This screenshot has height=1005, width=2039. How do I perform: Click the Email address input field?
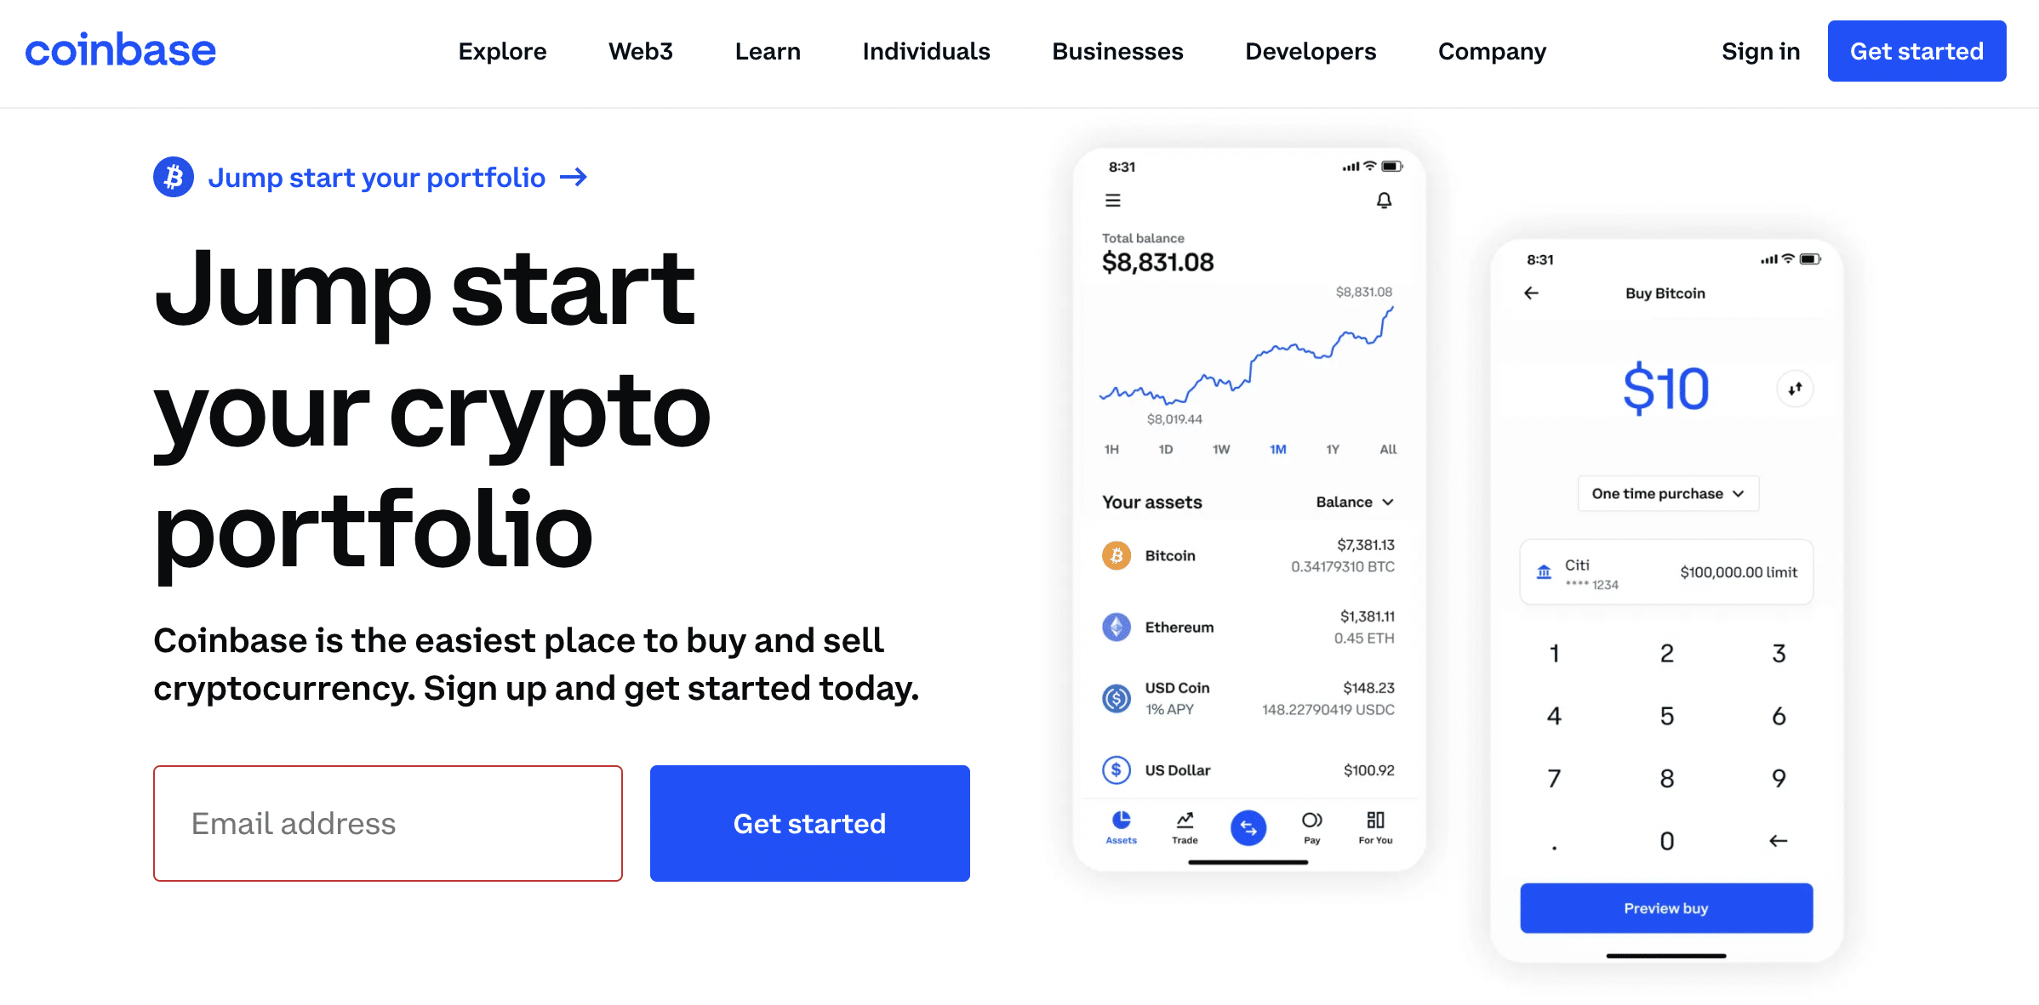389,823
